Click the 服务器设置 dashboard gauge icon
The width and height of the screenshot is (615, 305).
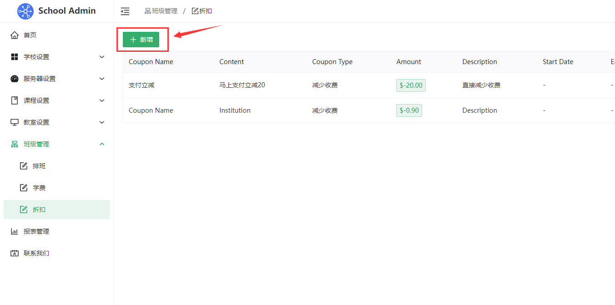[x=15, y=79]
